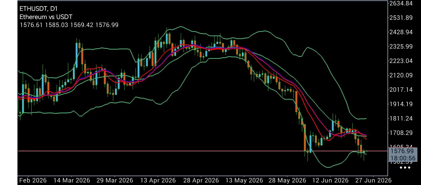The width and height of the screenshot is (421, 185).
Task: Select the ETHUSDT, D1 symbol title
Action: click(39, 9)
